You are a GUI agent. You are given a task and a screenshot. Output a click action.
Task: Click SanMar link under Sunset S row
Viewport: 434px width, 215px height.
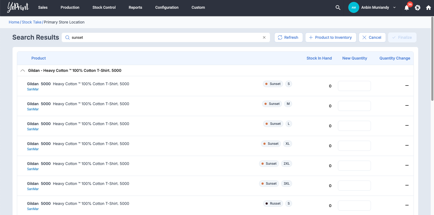tap(33, 89)
